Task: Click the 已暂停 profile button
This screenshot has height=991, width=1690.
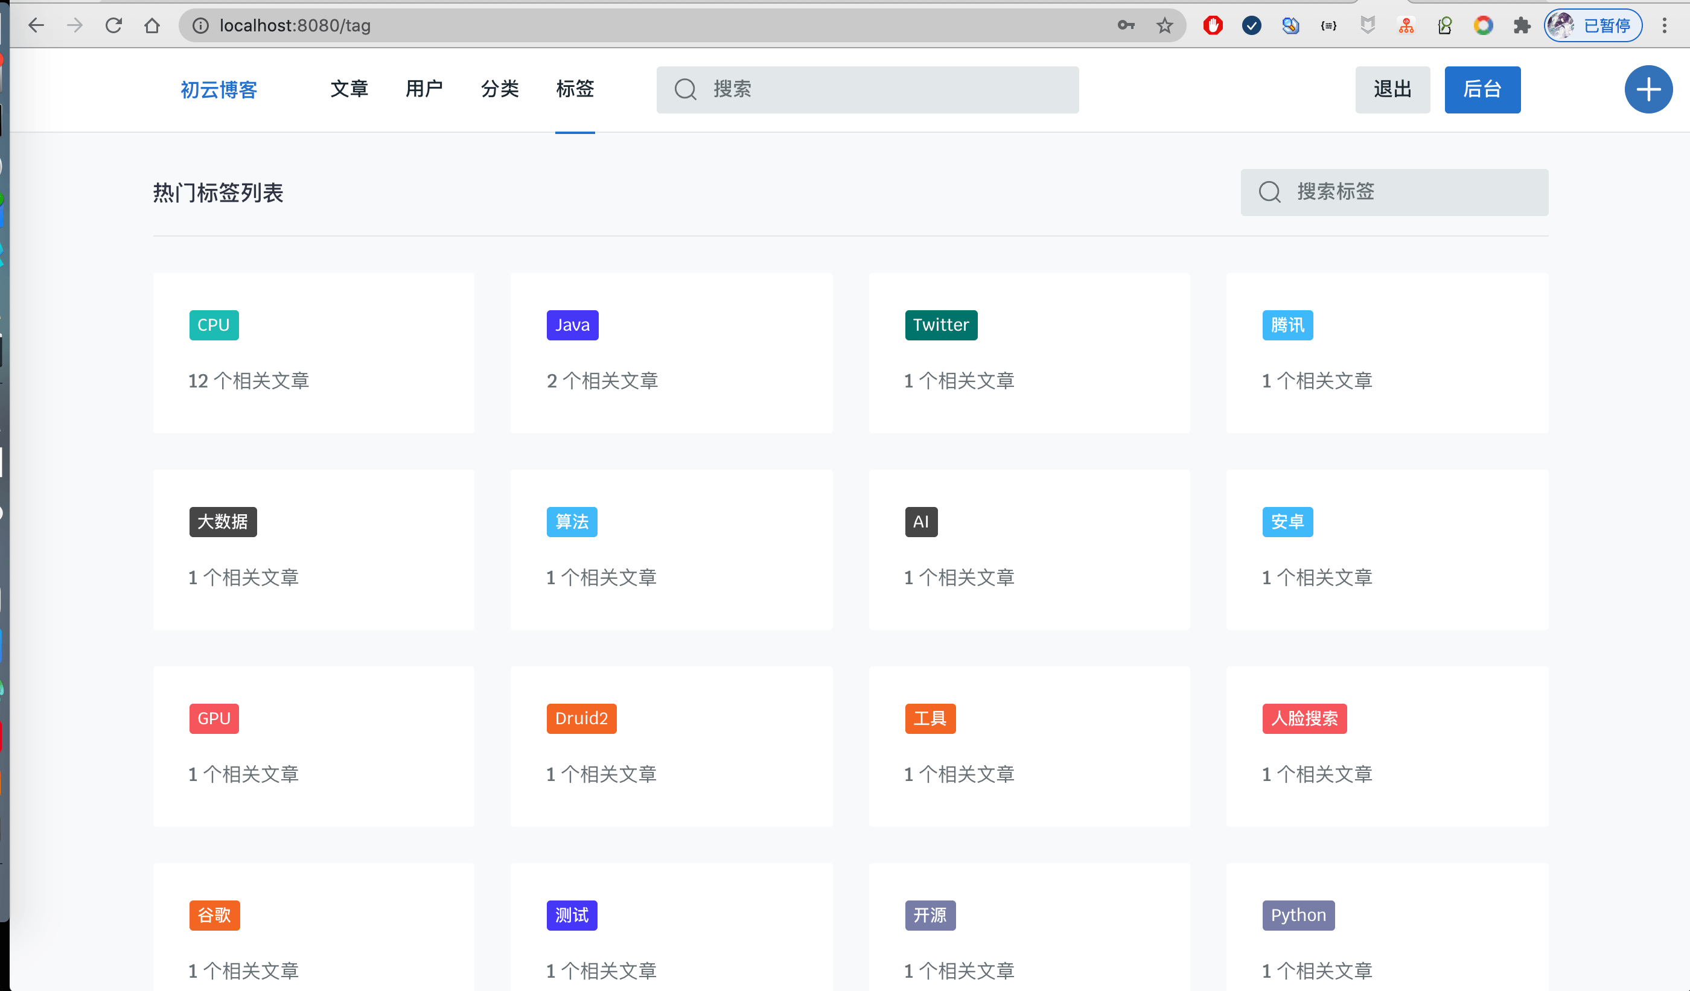Action: click(1593, 25)
